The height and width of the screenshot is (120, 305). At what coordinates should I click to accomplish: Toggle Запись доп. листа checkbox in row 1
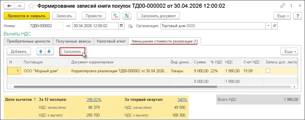268,71
